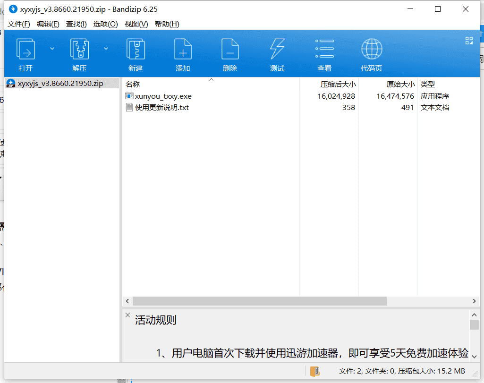Close the comment pane with the X
This screenshot has width=484, height=383.
[x=127, y=315]
